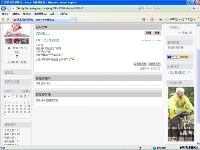Click the browser Back arrow button
This screenshot has height=150, width=200.
[x=3, y=8]
